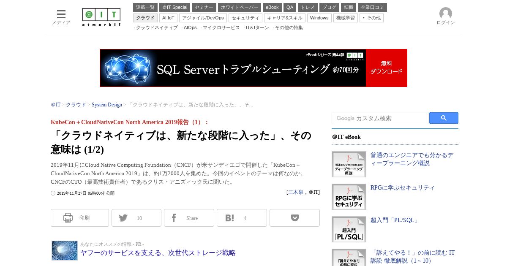Click the ヤフー storage PR thumbnail image
Viewport: 507px width, 266px height.
click(x=65, y=250)
